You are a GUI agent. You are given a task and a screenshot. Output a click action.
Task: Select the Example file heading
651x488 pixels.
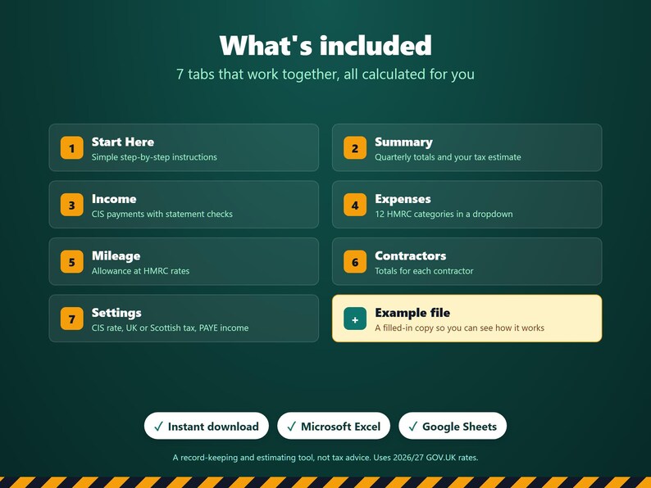(412, 313)
